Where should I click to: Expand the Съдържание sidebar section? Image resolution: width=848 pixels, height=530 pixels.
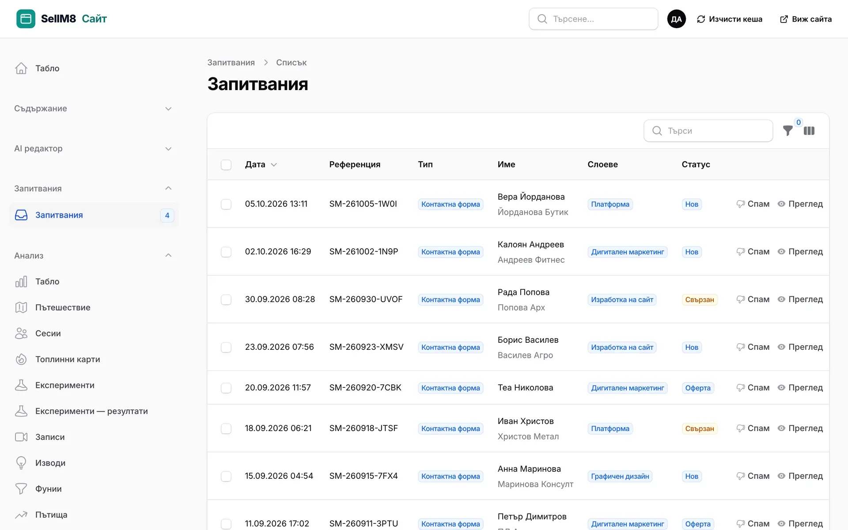[x=93, y=109]
